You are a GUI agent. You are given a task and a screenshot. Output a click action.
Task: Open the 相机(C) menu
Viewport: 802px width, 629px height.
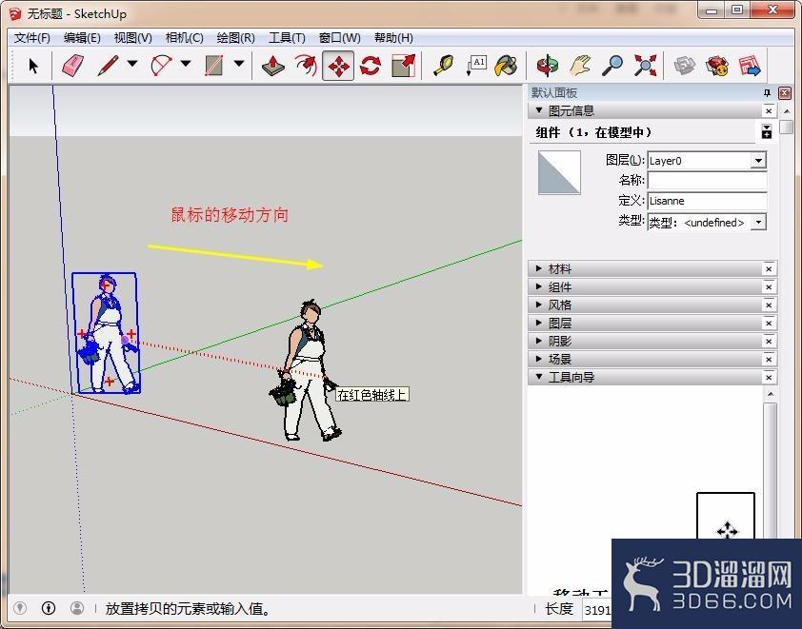[x=185, y=38]
